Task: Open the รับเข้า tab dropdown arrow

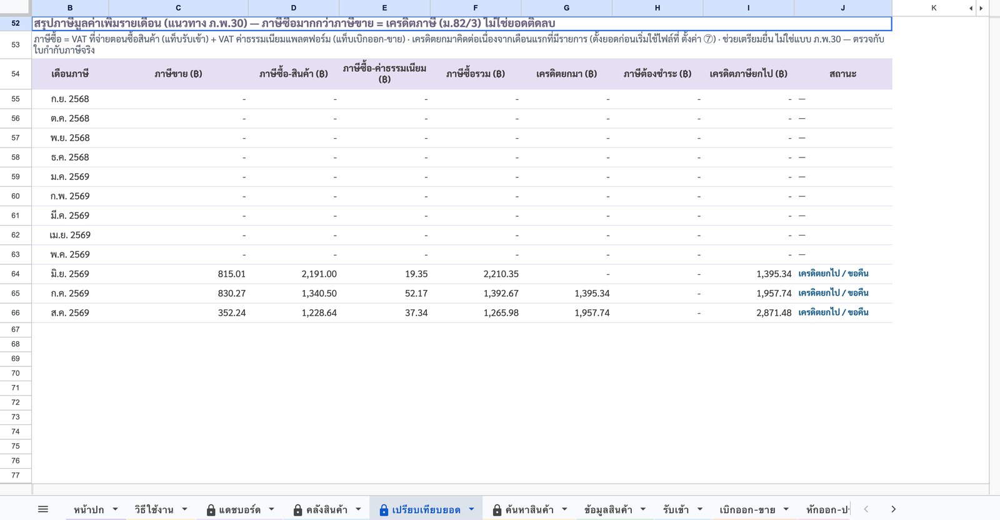Action: 699,509
